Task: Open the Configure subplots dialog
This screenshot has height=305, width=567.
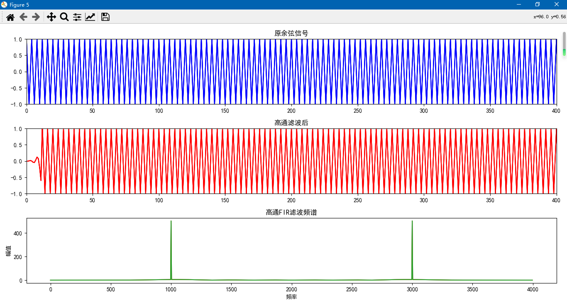Action: pos(77,17)
